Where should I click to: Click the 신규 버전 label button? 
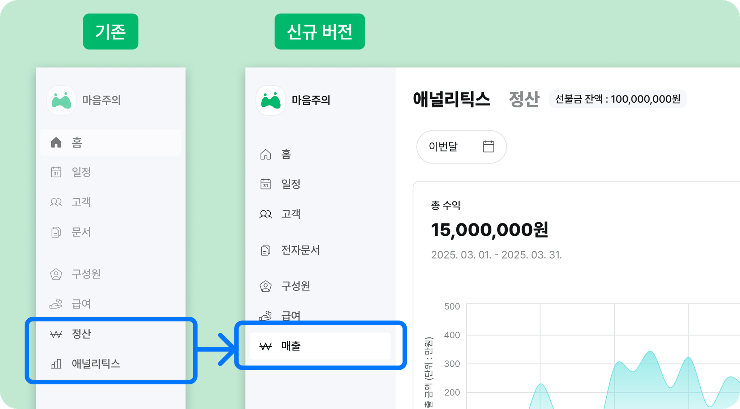point(320,31)
